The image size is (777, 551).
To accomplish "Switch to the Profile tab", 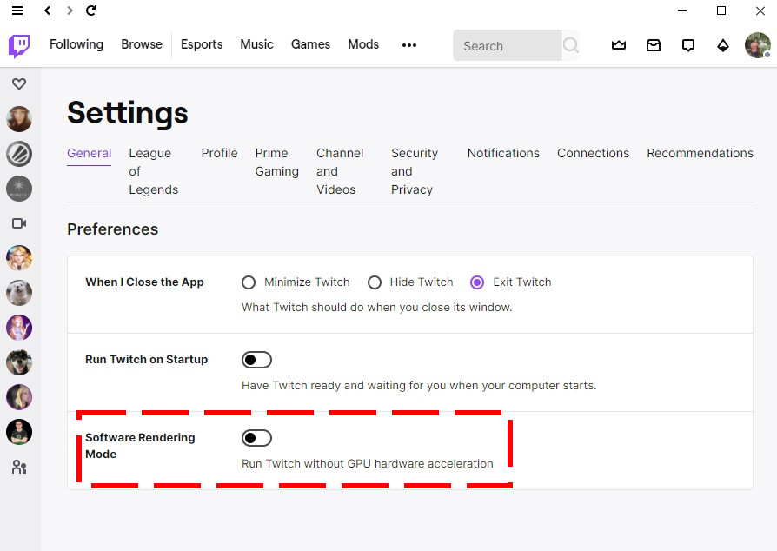I will 220,153.
